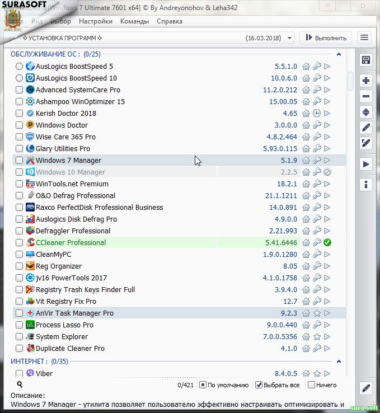Check the Kerish Doctor 2018 checkbox
This screenshot has height=413, width=380.
click(x=19, y=113)
